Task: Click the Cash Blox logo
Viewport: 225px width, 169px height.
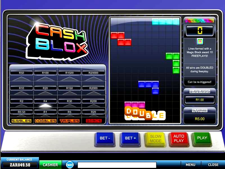Action: tap(57, 41)
